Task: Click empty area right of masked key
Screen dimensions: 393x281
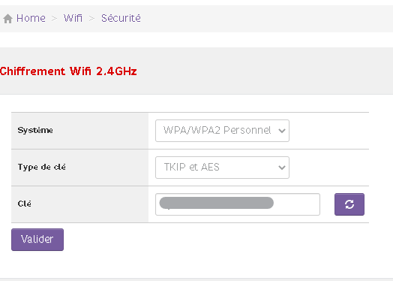Action: tap(296, 204)
